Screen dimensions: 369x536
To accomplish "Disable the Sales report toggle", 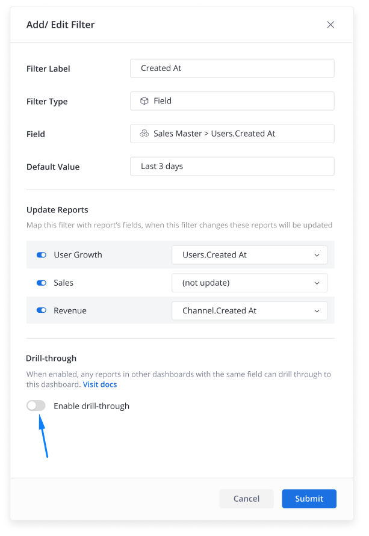I will point(42,283).
